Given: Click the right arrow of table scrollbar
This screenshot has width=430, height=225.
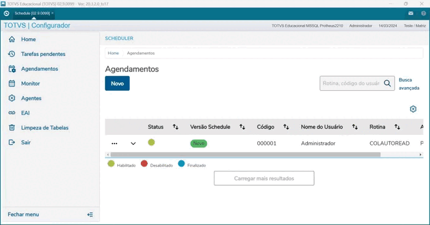Looking at the screenshot, I should tap(421, 155).
